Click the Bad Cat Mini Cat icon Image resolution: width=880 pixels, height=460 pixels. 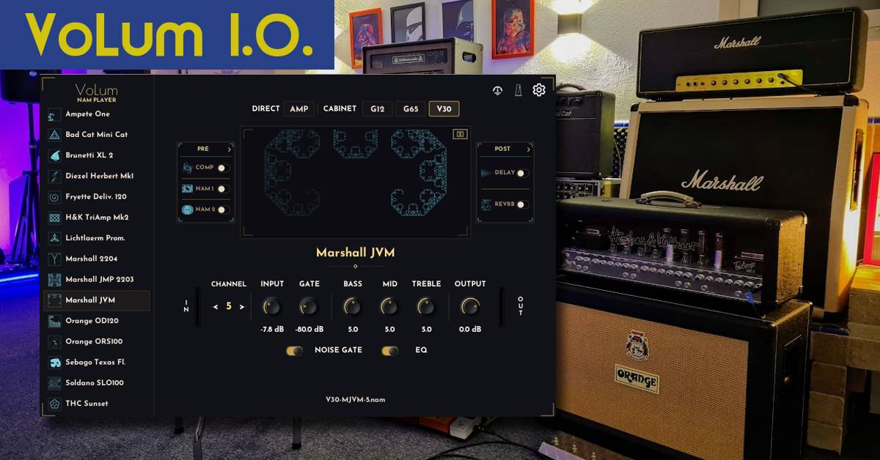(x=54, y=135)
